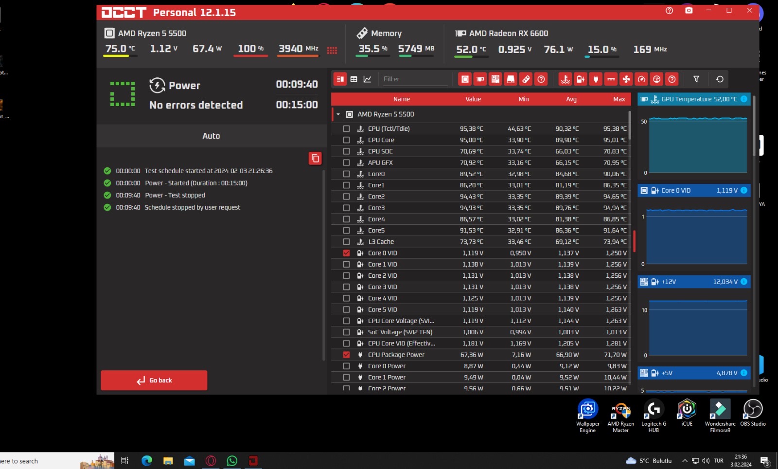Viewport: 778px width, 469px height.
Task: Take screenshot with camera icon
Action: click(689, 10)
